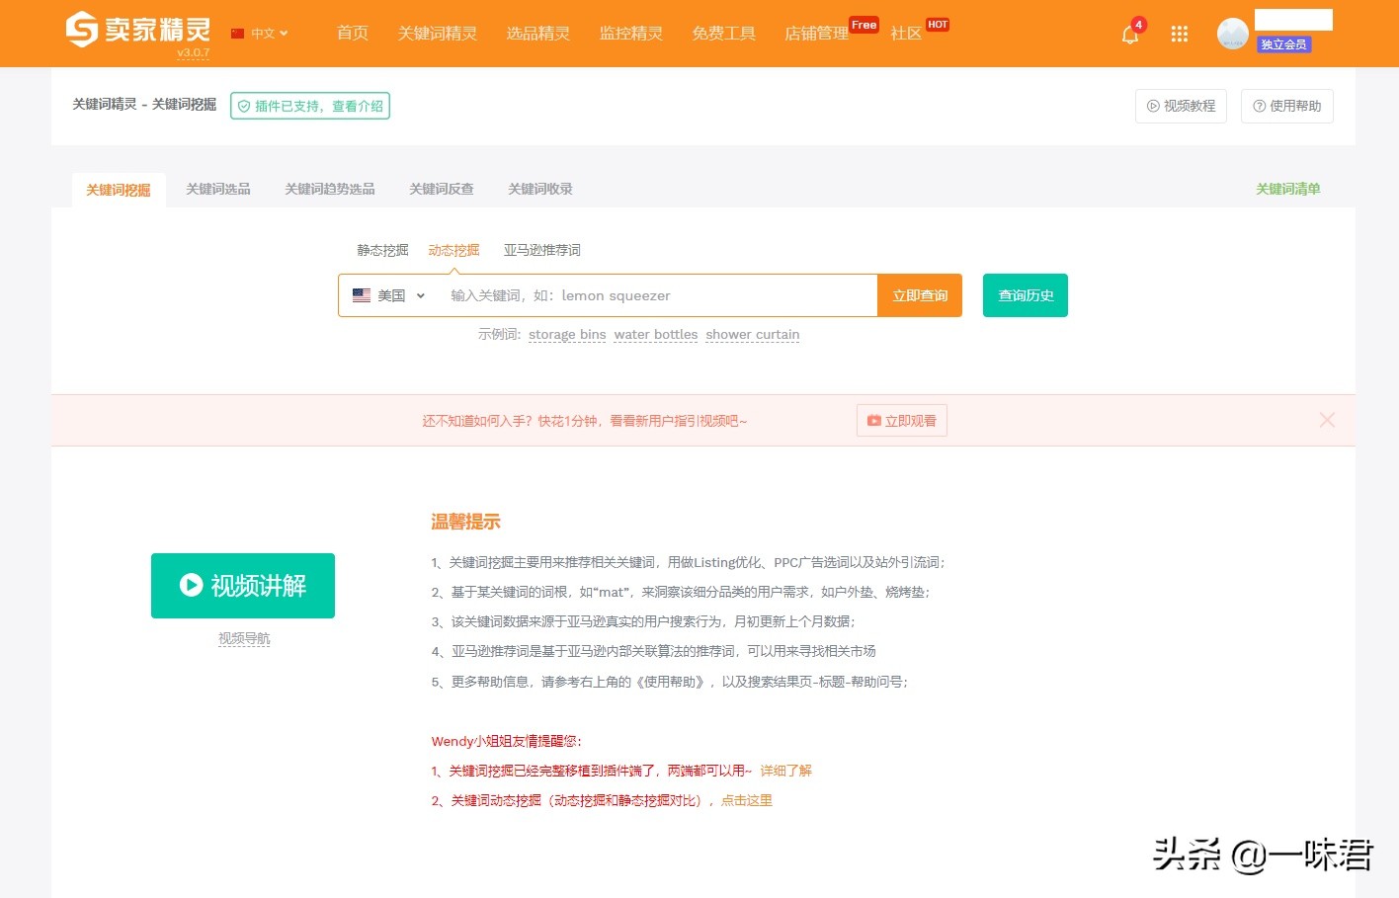Screen dimensions: 1399x898
Task: Open the 视频导航 link
Action: point(244,639)
